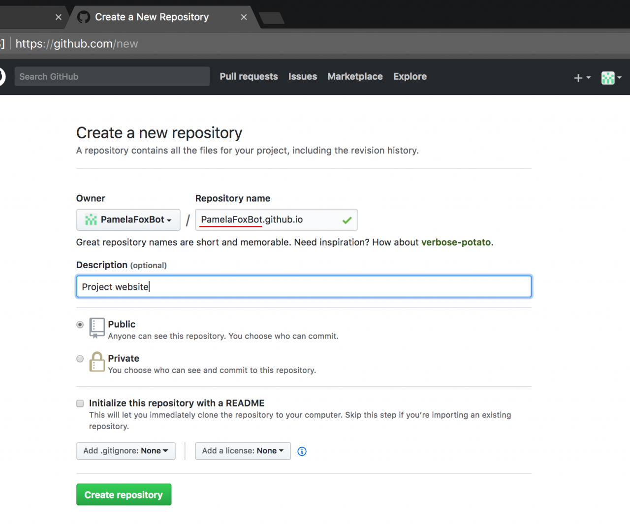Expand the PamelaFoxBot owner dropdown
630x529 pixels.
tap(128, 220)
